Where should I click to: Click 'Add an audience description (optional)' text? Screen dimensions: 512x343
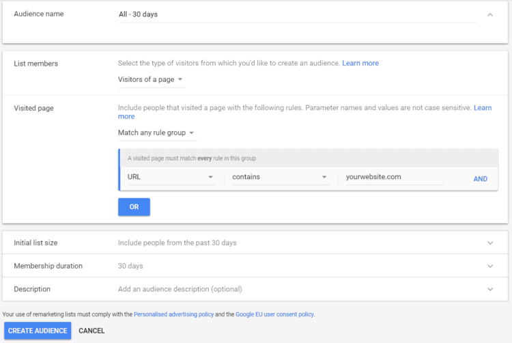[x=180, y=289]
